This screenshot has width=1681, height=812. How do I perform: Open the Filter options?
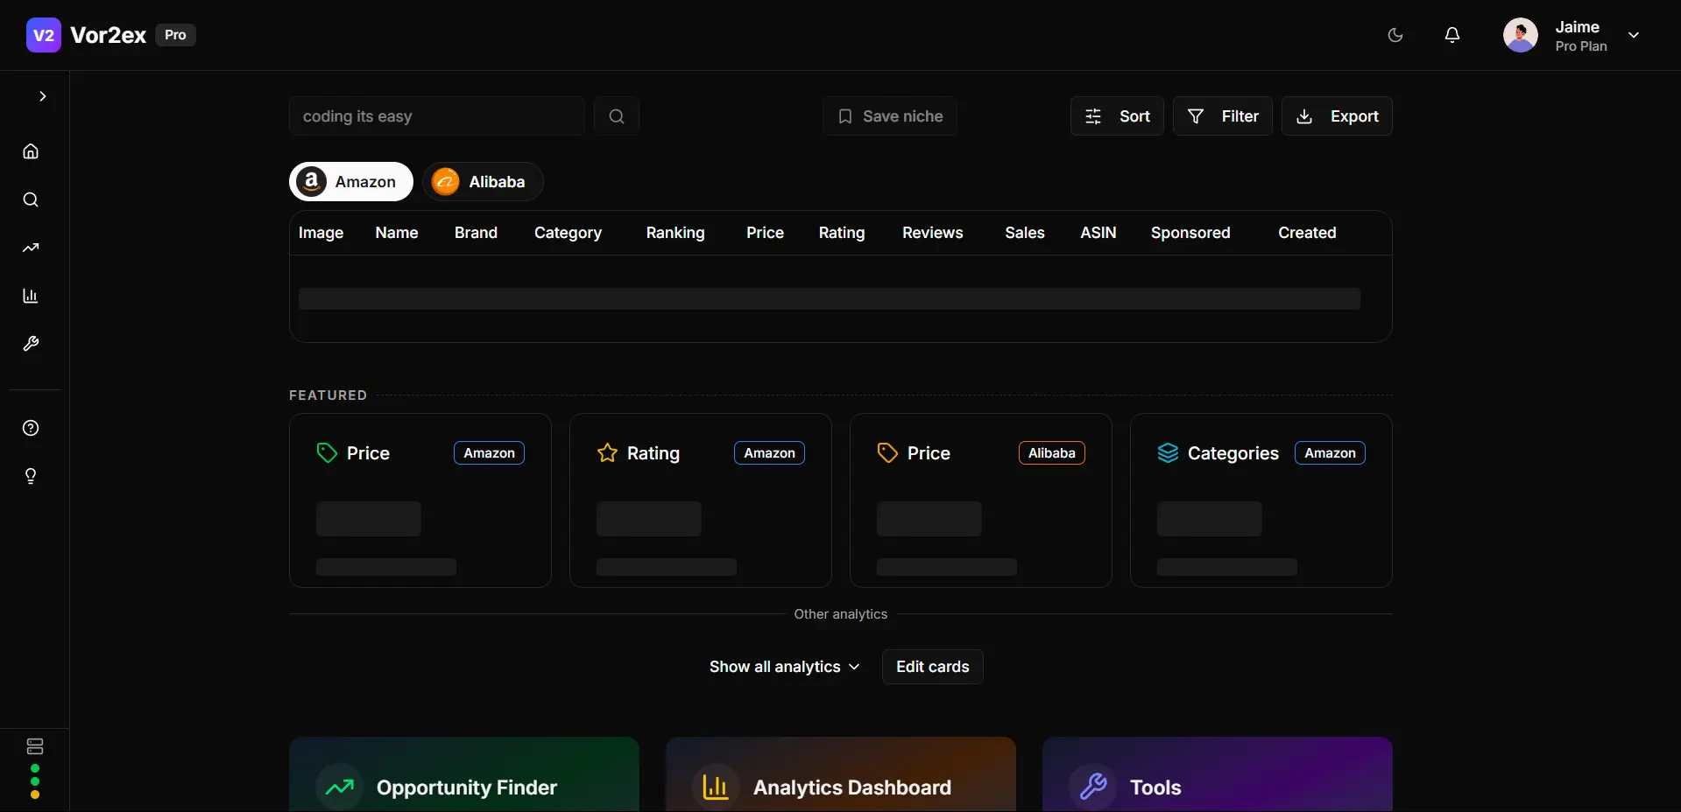click(x=1223, y=116)
